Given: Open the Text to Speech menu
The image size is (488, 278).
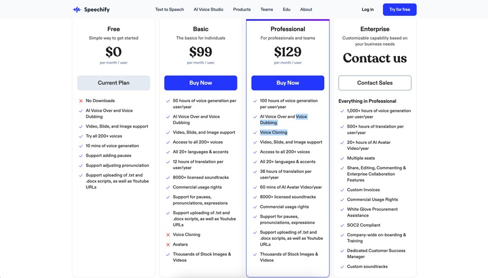Looking at the screenshot, I should (170, 10).
